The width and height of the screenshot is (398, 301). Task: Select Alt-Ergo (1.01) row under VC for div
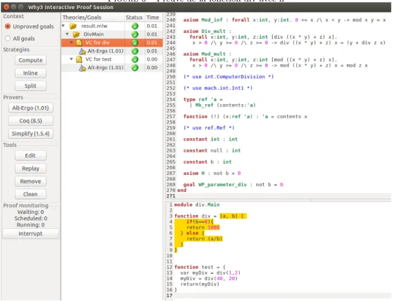(112, 51)
